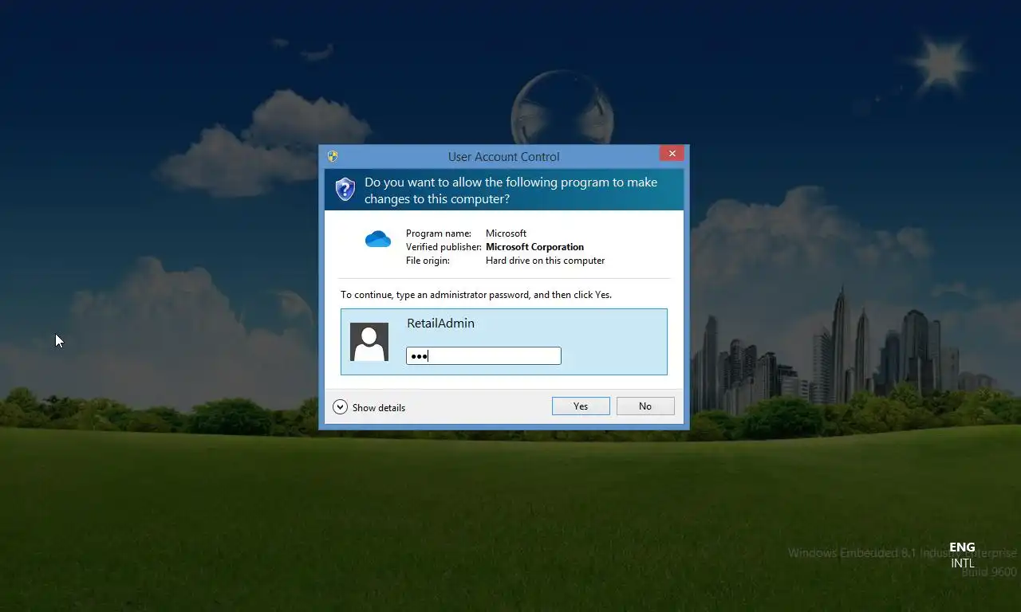
Task: Click the 'To continue, type an administrator password' text
Action: coord(476,295)
